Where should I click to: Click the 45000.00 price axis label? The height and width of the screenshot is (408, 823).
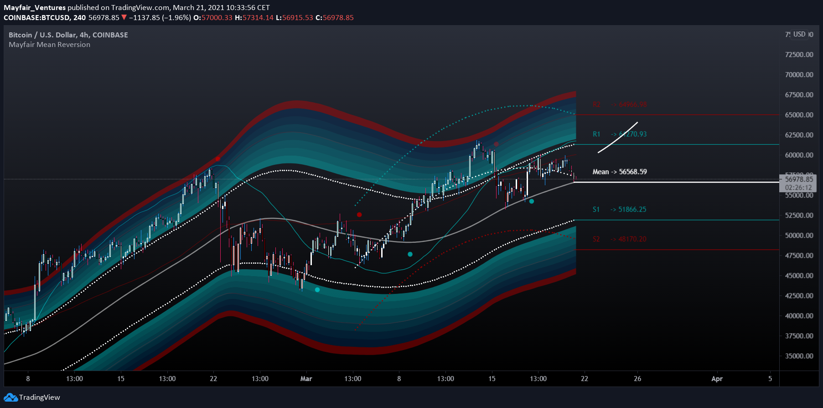click(x=799, y=276)
